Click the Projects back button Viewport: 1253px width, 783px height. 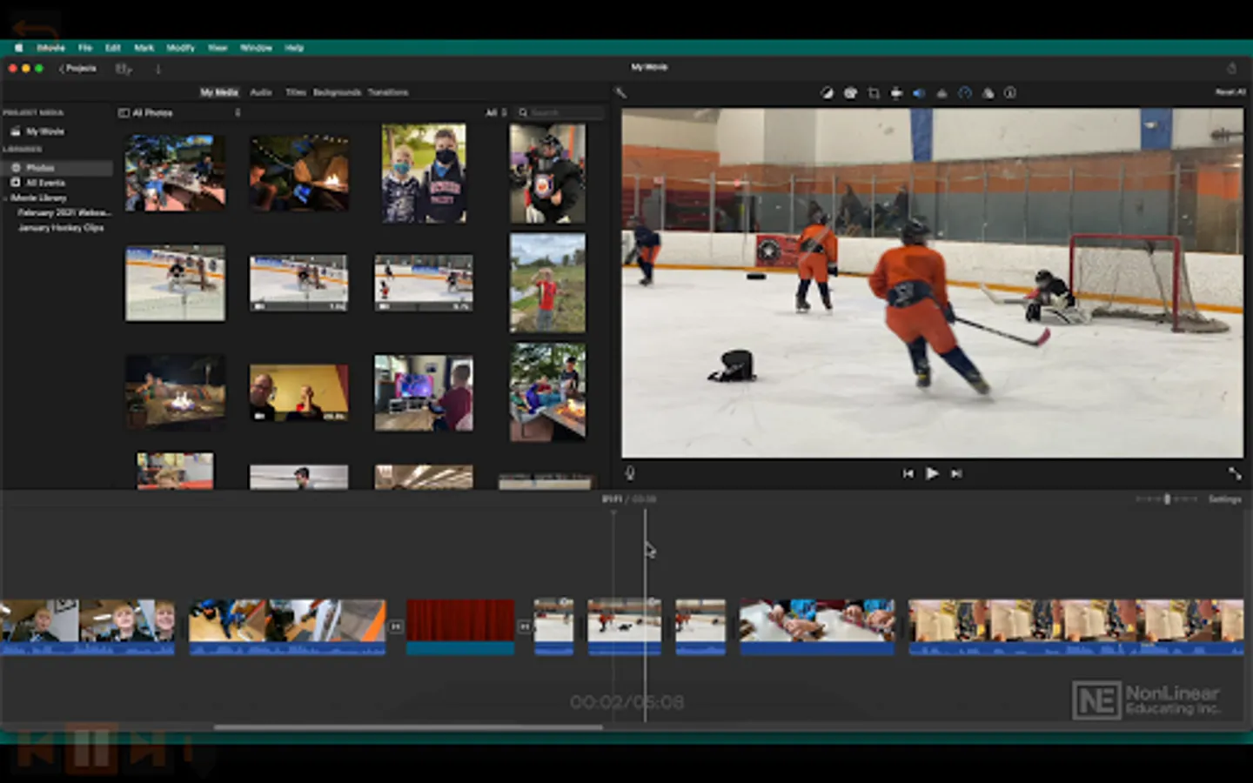(x=77, y=69)
